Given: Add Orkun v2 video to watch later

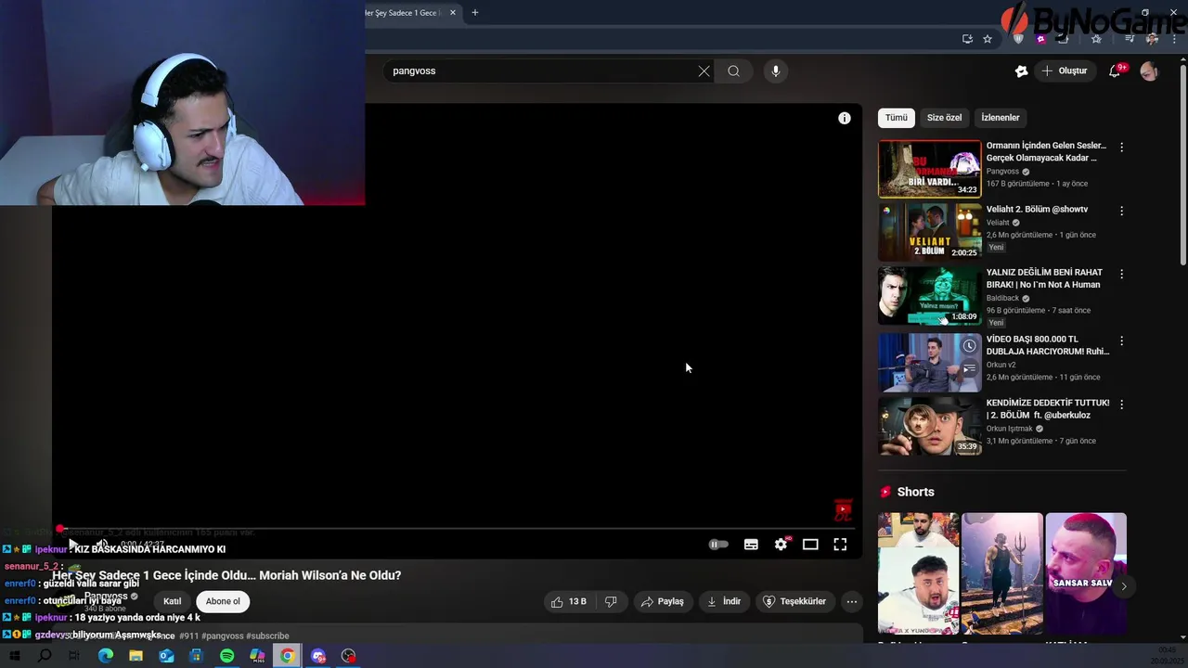Looking at the screenshot, I should click(x=969, y=346).
